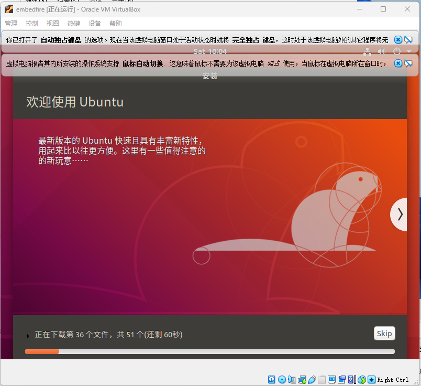This screenshot has height=386, width=421.
Task: Go to the next installer slide
Action: [399, 215]
